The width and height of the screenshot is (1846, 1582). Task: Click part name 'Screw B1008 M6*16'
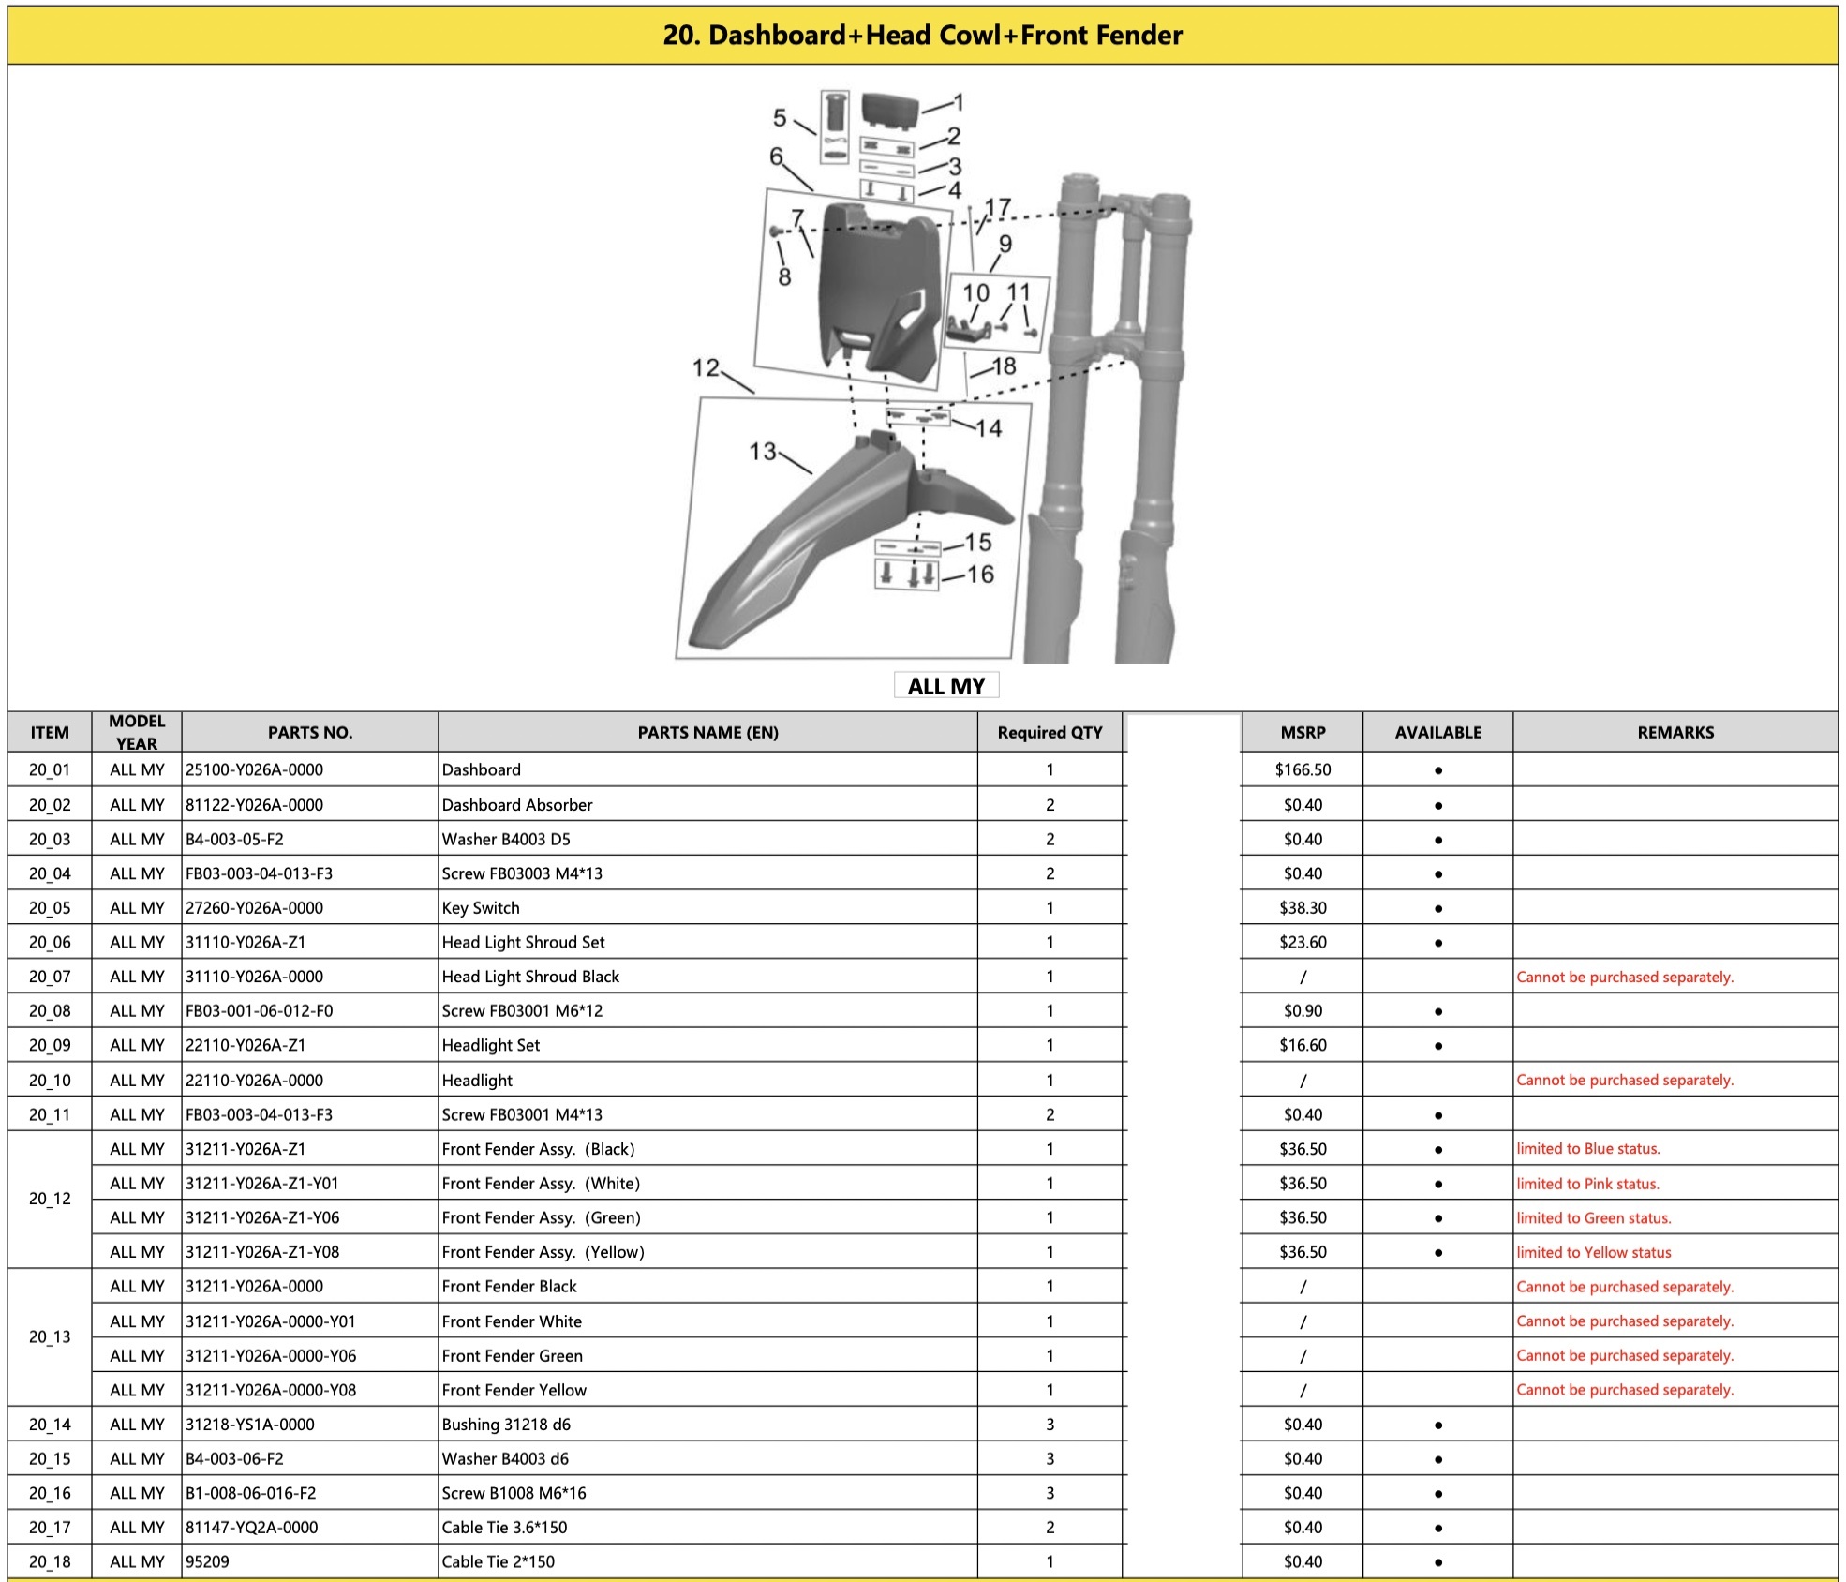(514, 1493)
